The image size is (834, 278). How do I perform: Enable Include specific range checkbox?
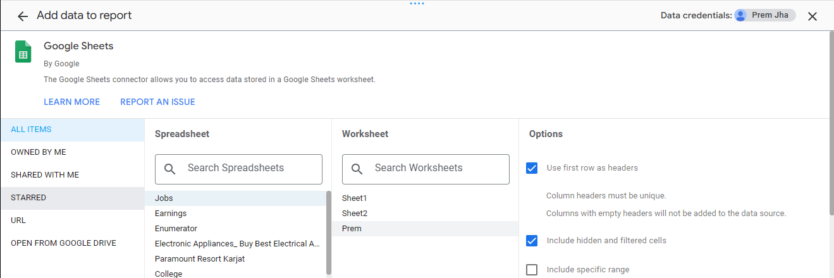coord(532,270)
